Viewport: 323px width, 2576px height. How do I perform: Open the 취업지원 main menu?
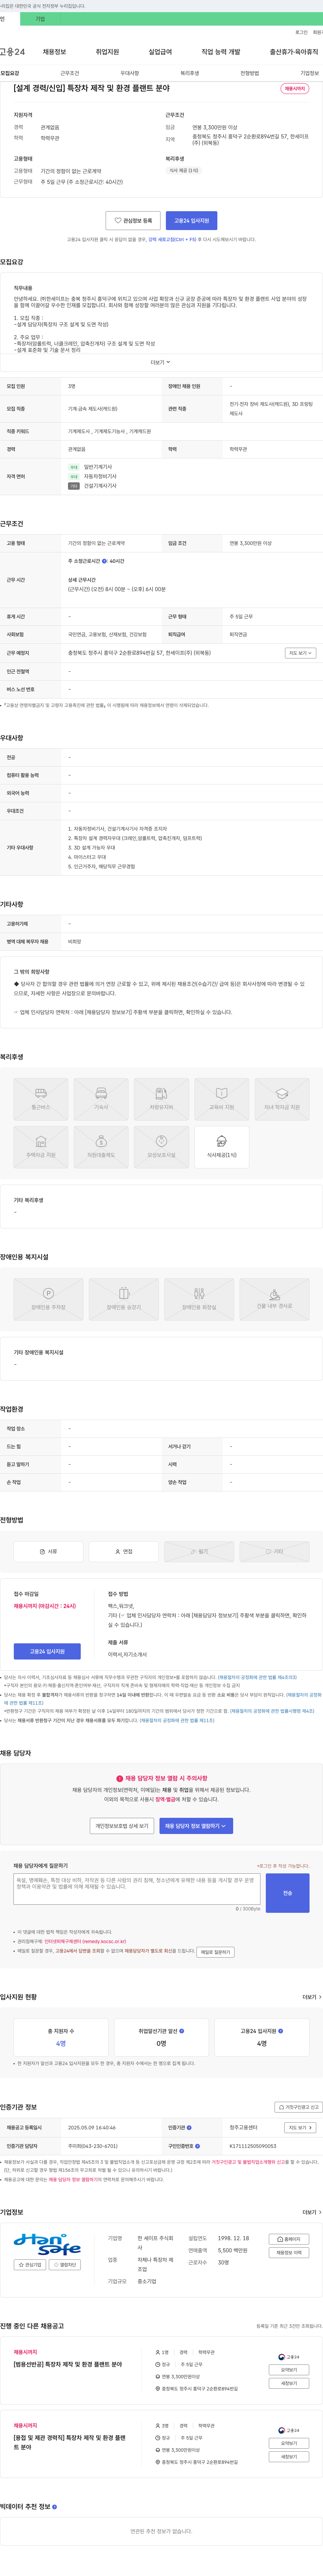tap(107, 52)
